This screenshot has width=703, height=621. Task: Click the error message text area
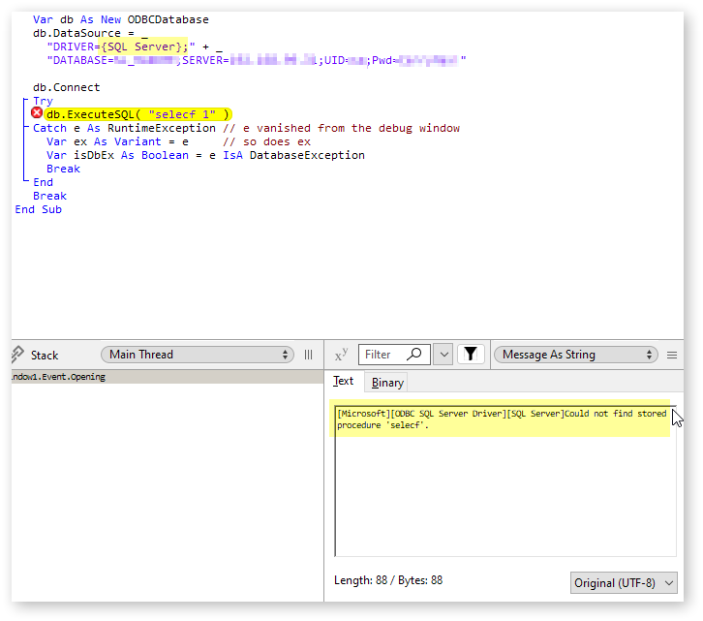pos(500,419)
